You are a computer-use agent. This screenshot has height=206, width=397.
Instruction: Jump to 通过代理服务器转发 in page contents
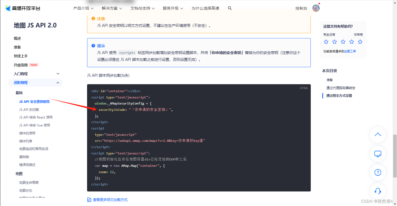pos(341,88)
